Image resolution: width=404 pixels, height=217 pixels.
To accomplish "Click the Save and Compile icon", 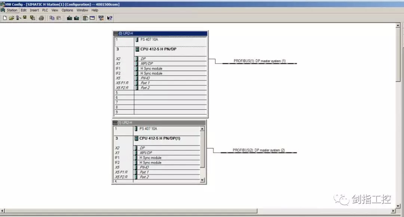I will tap(33, 18).
